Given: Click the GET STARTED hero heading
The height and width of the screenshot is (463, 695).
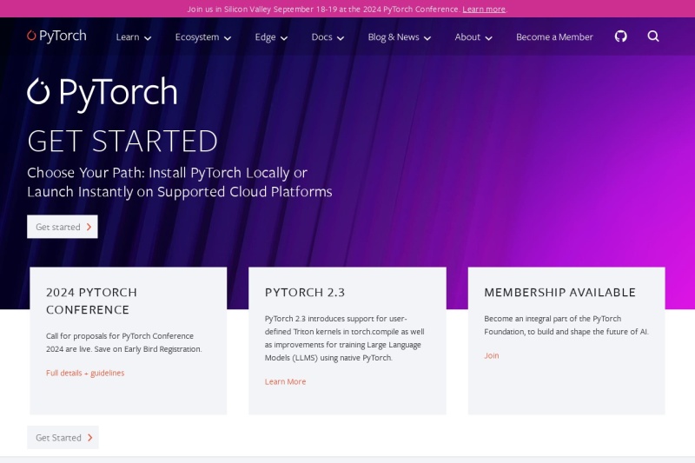Looking at the screenshot, I should (122, 142).
